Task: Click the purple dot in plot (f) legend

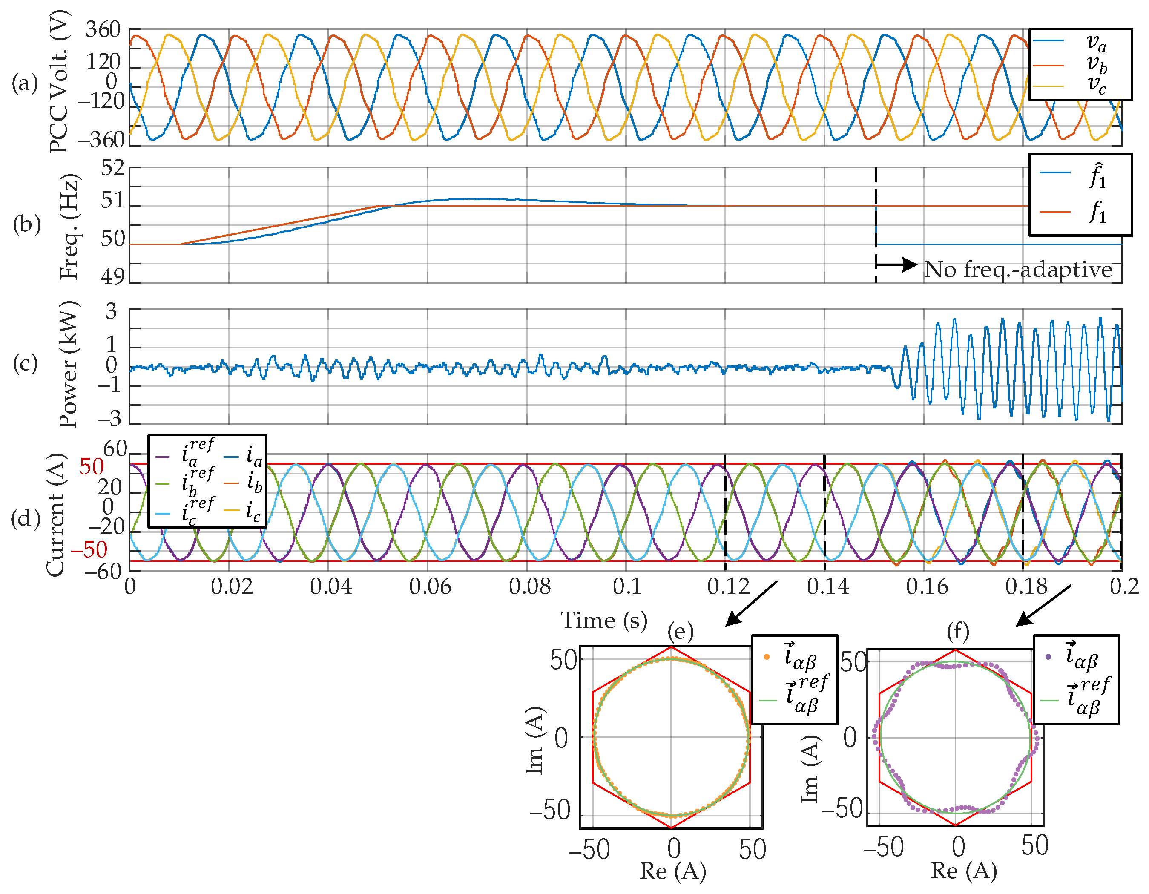Action: tap(1048, 657)
